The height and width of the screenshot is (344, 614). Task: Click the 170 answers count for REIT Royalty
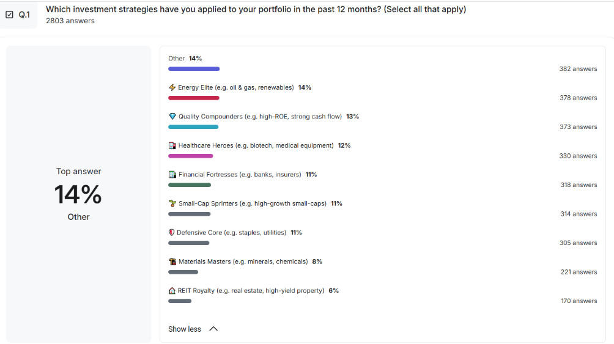point(579,301)
